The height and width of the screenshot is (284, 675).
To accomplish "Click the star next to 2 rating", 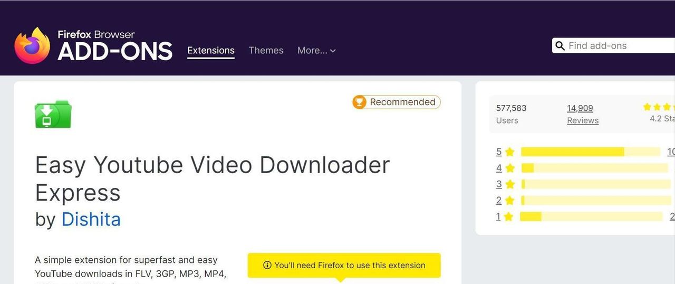I will (509, 201).
